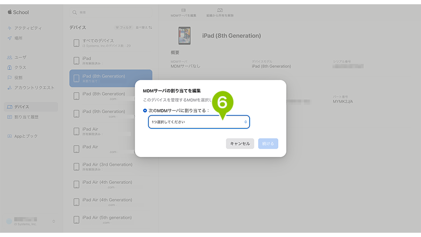421x237 pixels.
Task: Click the アカウントリクエスト icon
Action: [x=9, y=88]
